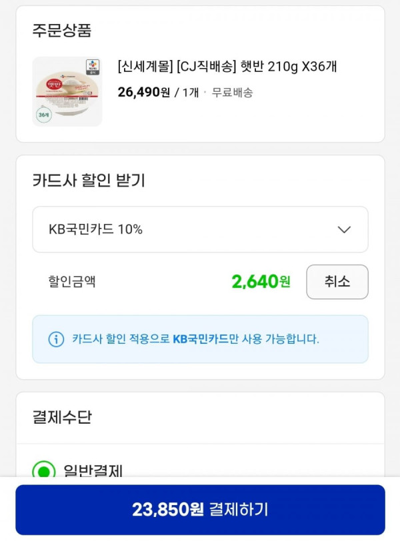Click the 26,490원 product price
The width and height of the screenshot is (400, 541).
[143, 92]
